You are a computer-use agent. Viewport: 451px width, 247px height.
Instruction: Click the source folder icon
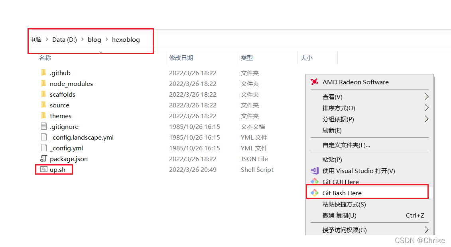coord(43,105)
